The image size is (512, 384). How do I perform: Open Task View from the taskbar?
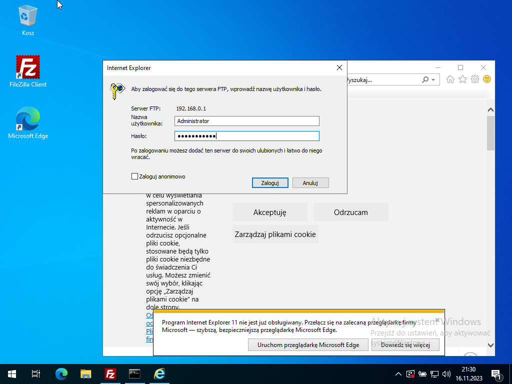pos(36,374)
